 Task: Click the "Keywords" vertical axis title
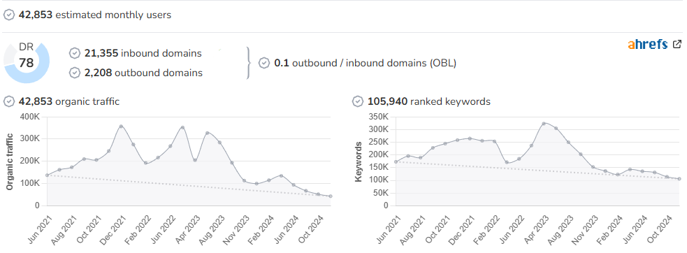359,161
